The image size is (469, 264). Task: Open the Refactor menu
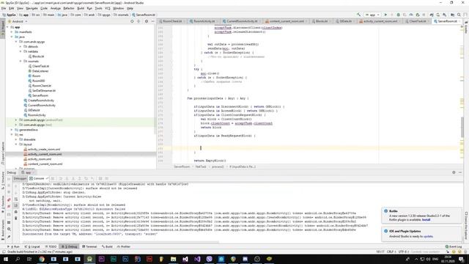[68, 8]
